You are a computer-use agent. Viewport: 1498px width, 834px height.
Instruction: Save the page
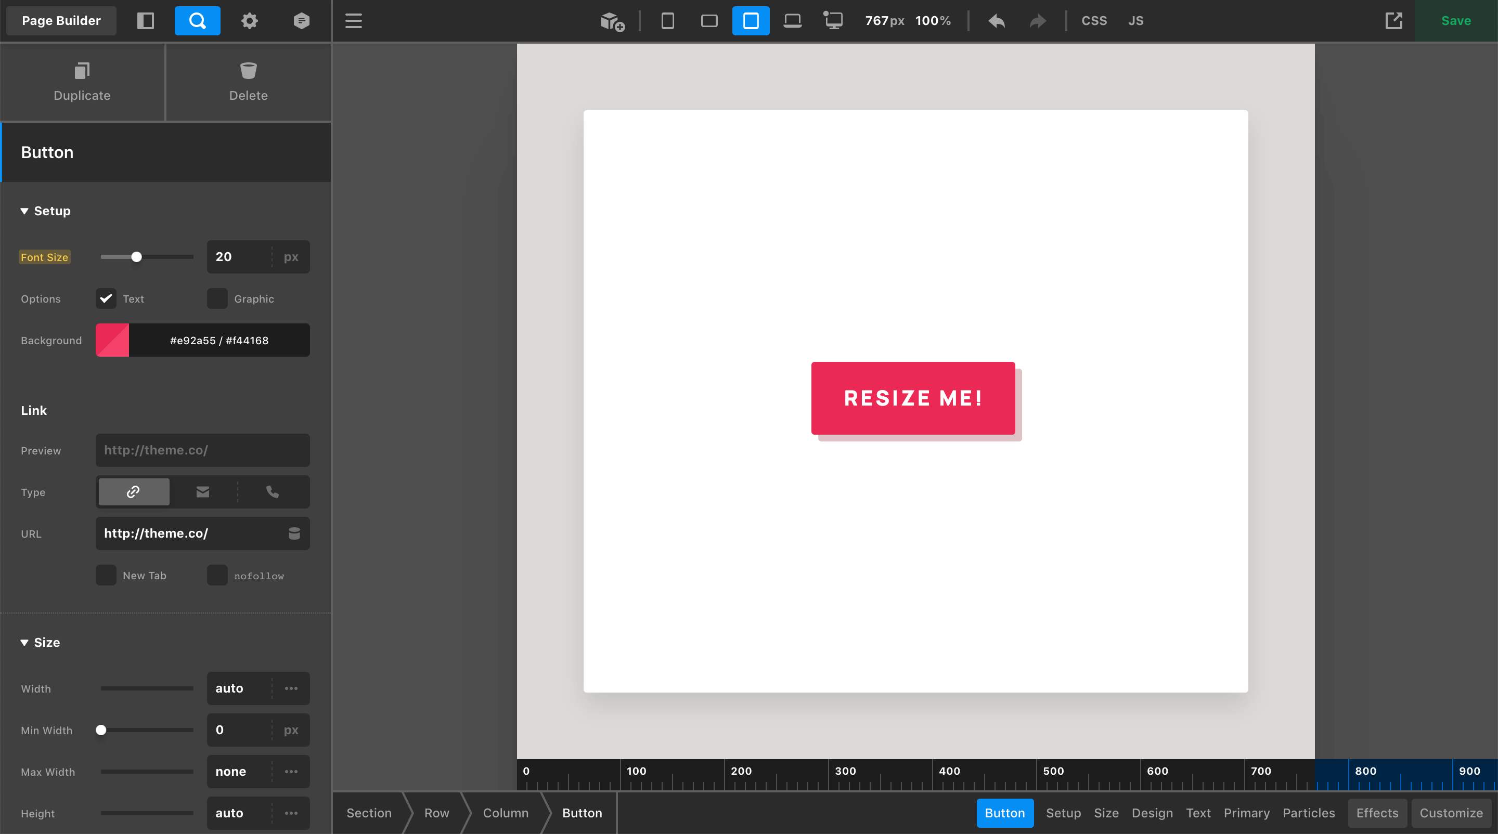click(1455, 20)
